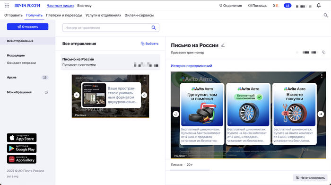Open three-dot menu on Жаворонки ad
Screen dimensions: 331x185
click(x=145, y=79)
